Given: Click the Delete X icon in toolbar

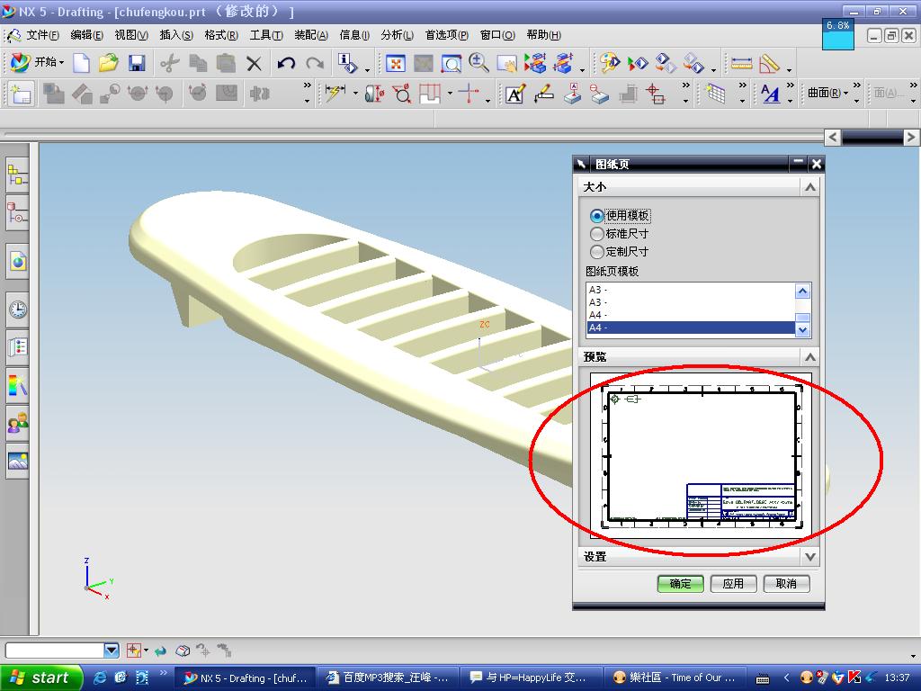Looking at the screenshot, I should click(x=254, y=63).
